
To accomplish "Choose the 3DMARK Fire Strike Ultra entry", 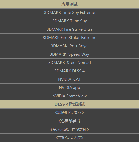I will pos(69,29).
